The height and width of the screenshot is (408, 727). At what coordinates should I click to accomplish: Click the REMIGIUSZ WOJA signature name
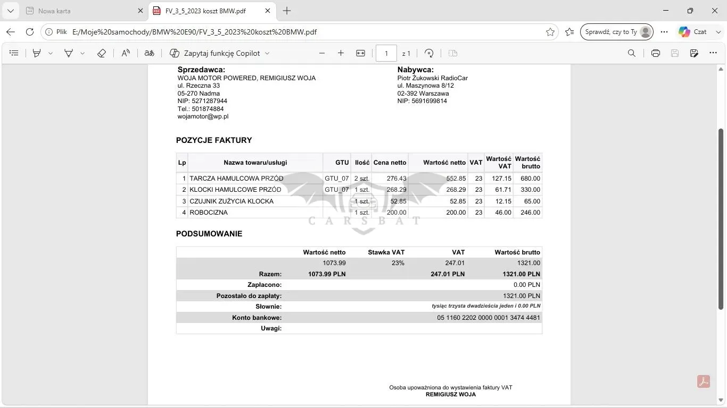click(451, 395)
